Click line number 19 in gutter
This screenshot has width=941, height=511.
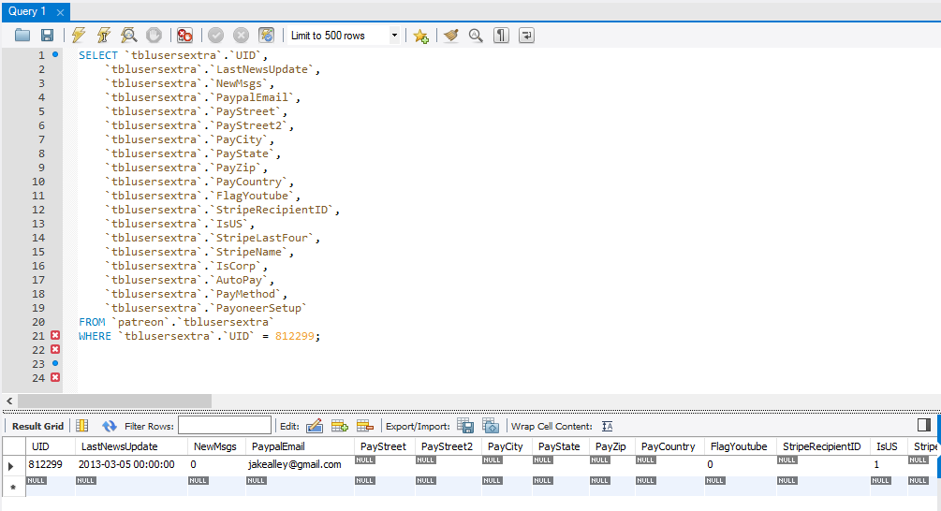tap(38, 308)
